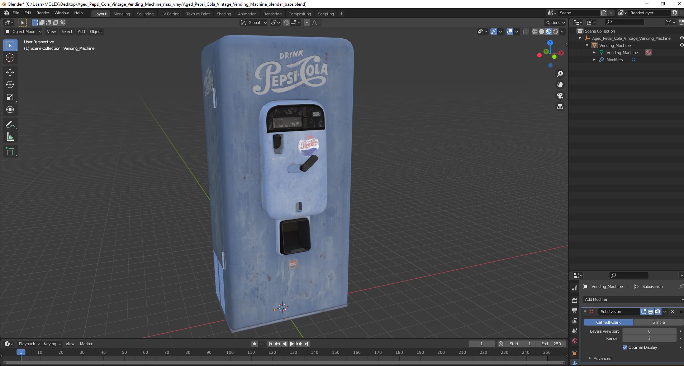Switch to the UV Editing workspace tab
This screenshot has height=366, width=684.
(x=170, y=14)
